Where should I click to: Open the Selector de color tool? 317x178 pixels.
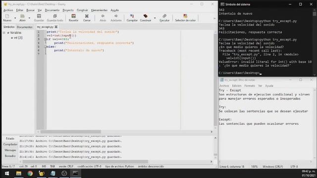[x=185, y=18]
